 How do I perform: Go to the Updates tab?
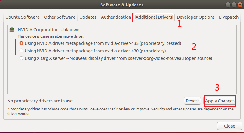[88, 17]
